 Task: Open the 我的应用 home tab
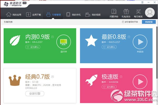[x=13, y=15]
